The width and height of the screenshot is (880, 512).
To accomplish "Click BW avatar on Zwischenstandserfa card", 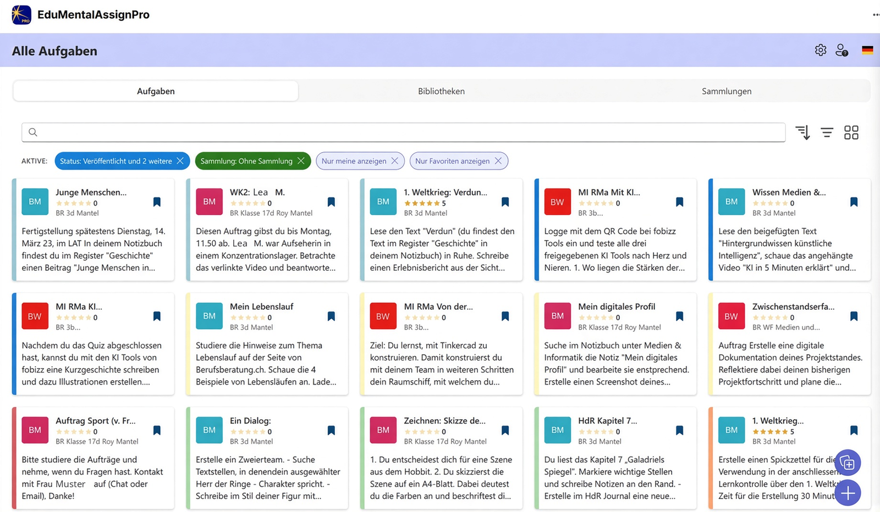I will pos(732,316).
